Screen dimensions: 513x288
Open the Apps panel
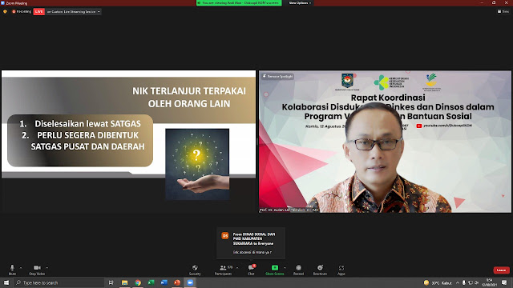point(341,270)
